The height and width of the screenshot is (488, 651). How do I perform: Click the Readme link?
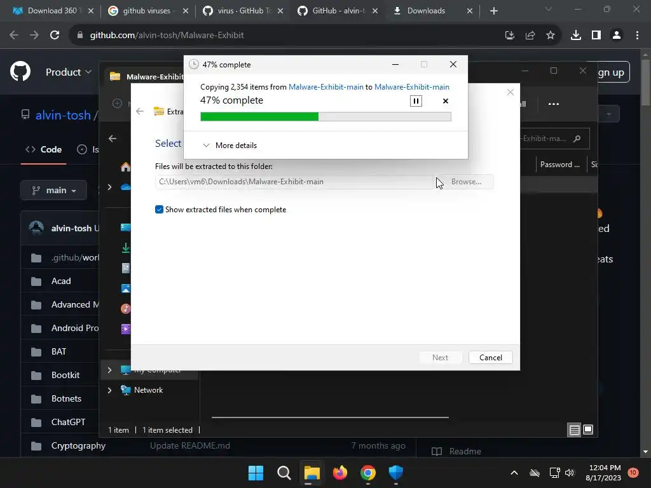point(456,451)
